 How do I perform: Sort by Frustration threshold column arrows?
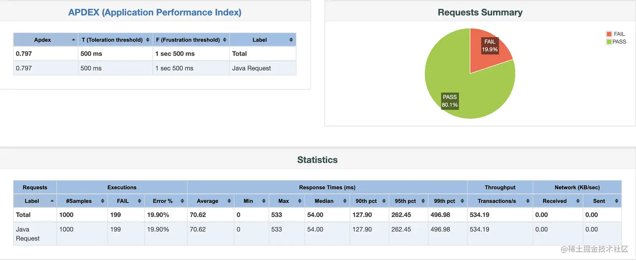click(x=225, y=40)
